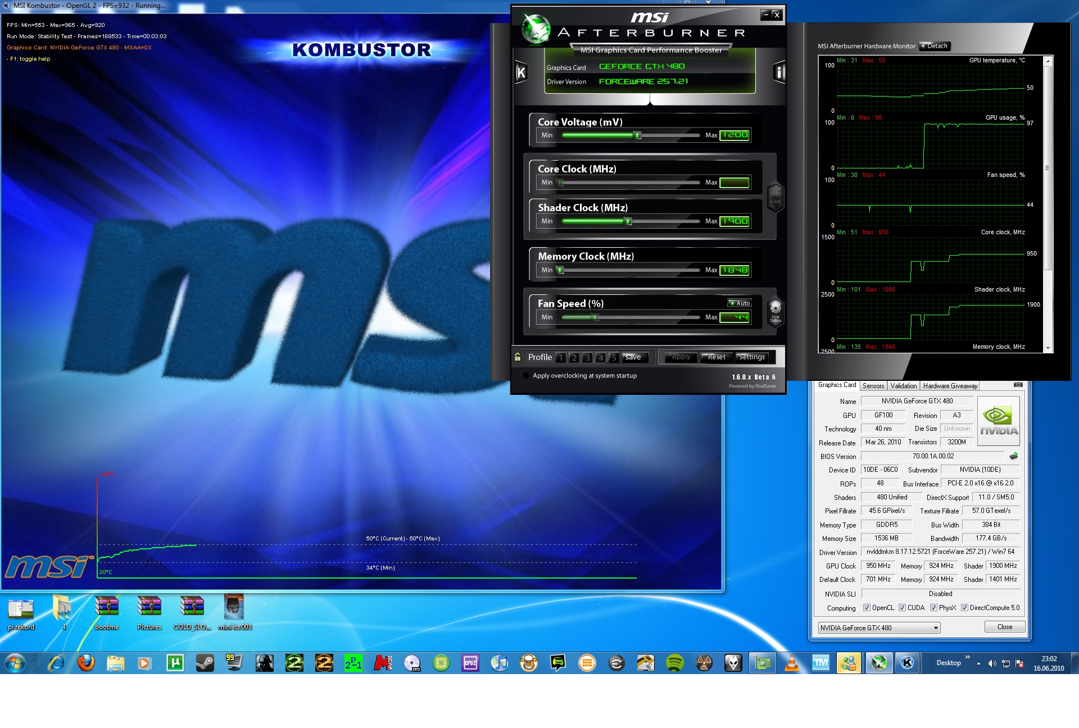Open the folder named '4' on desktop
Image resolution: width=1079 pixels, height=728 pixels.
click(x=64, y=613)
